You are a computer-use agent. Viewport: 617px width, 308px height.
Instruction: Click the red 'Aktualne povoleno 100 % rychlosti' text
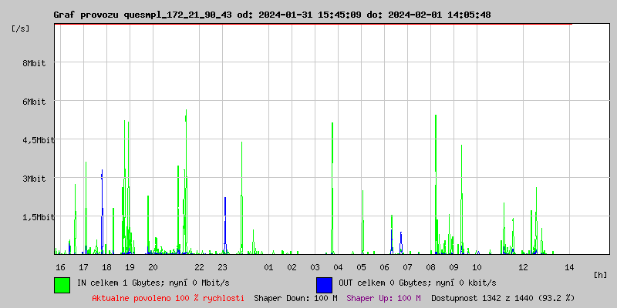coord(168,298)
